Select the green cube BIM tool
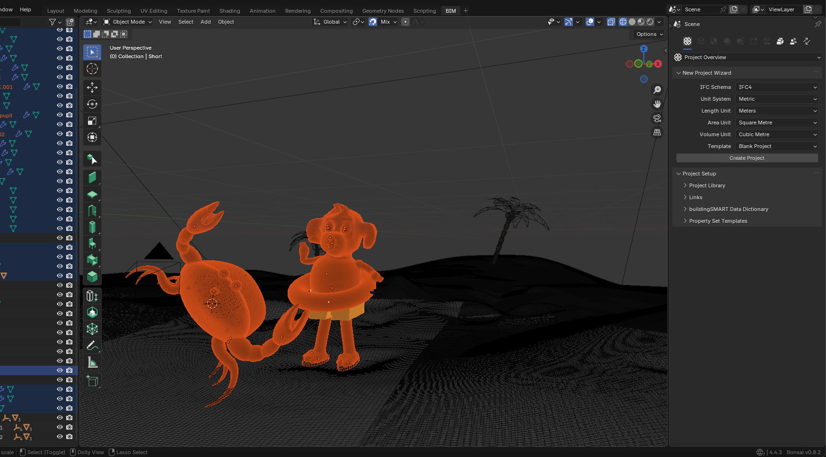The width and height of the screenshot is (826, 457). click(92, 277)
